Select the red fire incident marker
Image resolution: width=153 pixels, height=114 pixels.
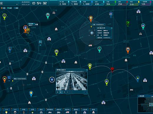[112, 69]
